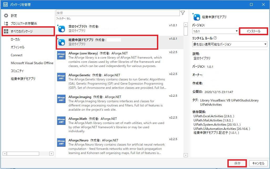
Task: Click the キャンセル button
Action: pyautogui.click(x=258, y=163)
